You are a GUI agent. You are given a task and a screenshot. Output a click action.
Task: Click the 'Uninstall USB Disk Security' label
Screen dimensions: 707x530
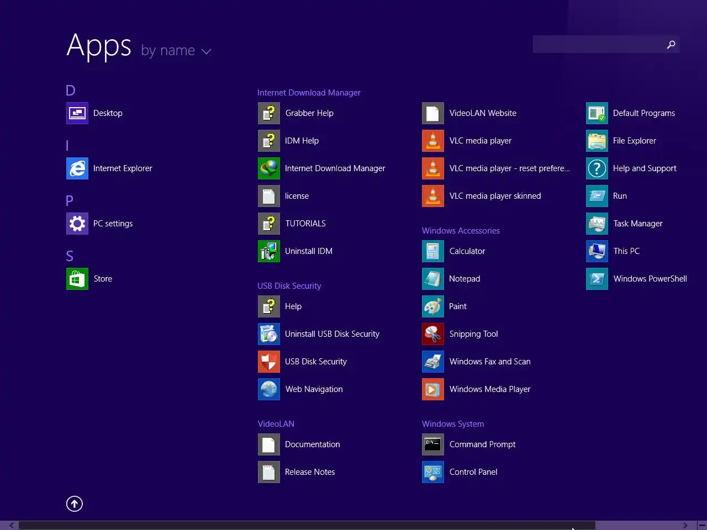click(x=332, y=334)
